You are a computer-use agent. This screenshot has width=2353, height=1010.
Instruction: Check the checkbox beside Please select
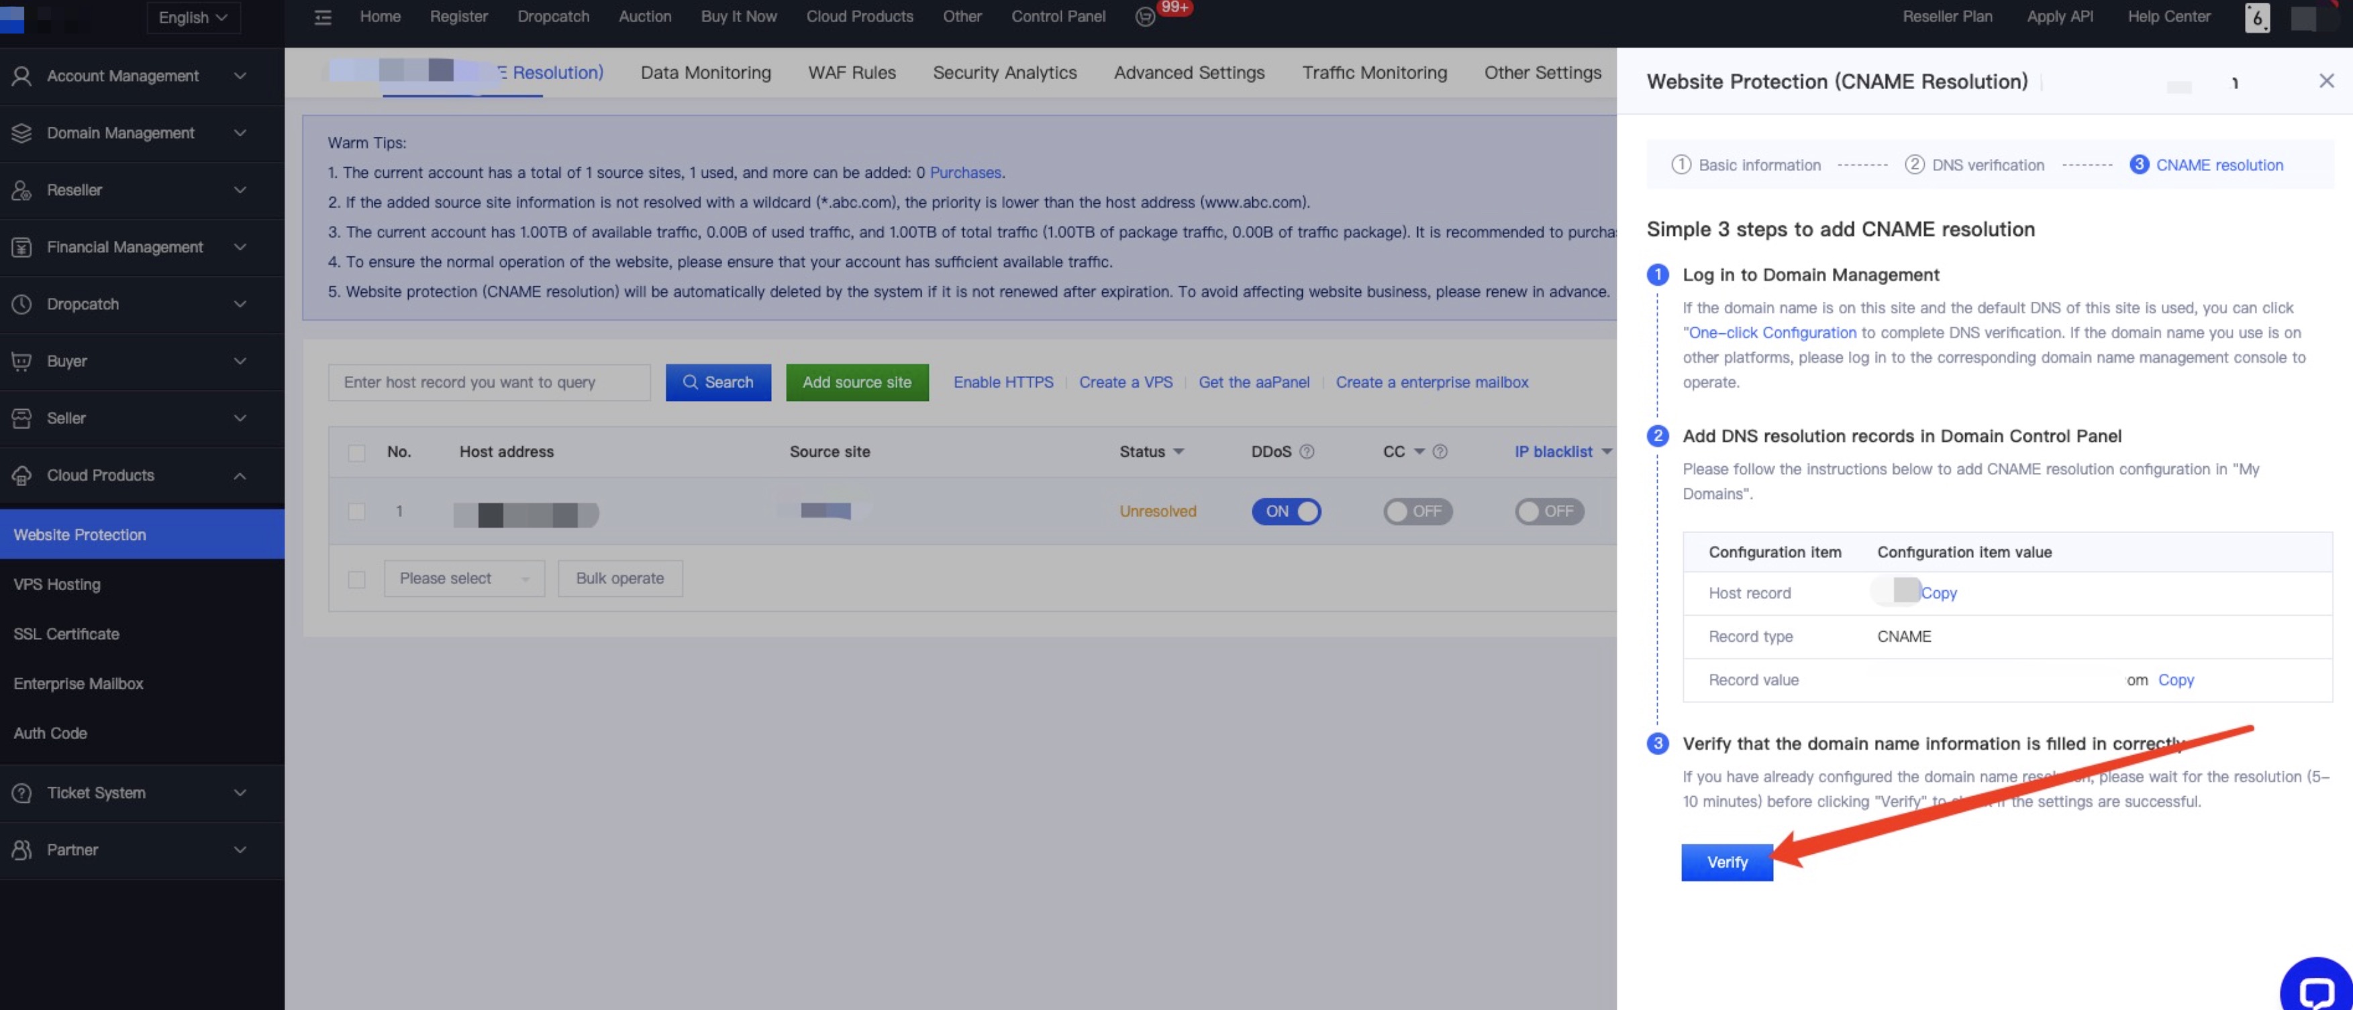point(356,579)
